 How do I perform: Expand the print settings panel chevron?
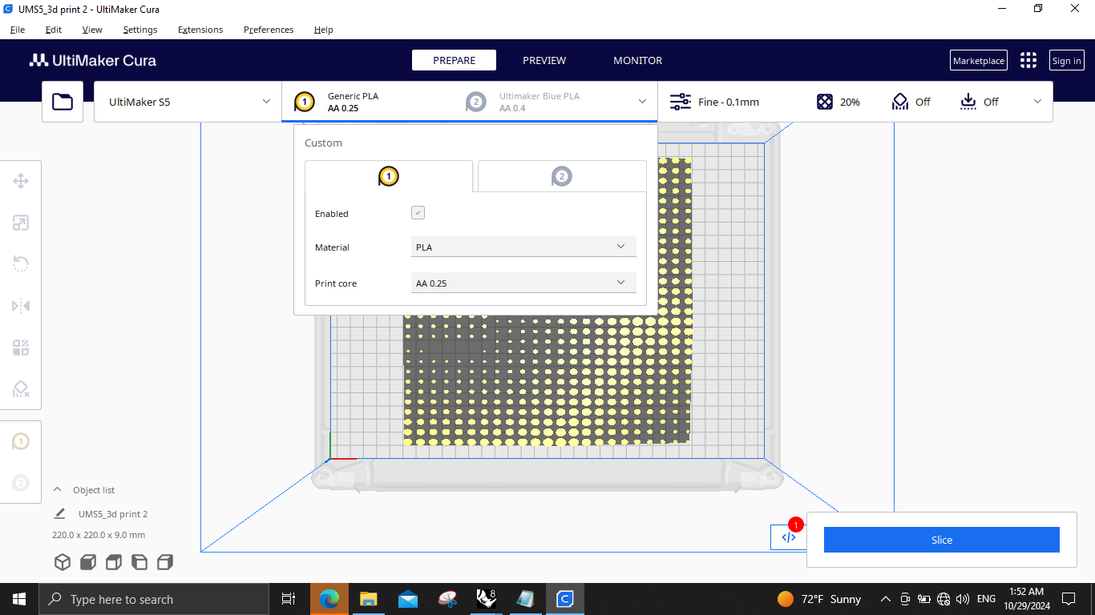point(1037,102)
